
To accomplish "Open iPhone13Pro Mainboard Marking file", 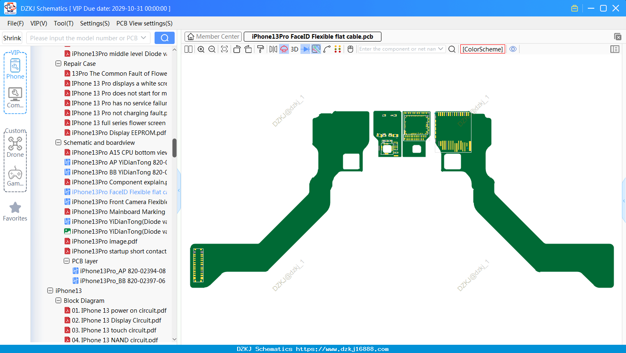I will click(x=115, y=212).
